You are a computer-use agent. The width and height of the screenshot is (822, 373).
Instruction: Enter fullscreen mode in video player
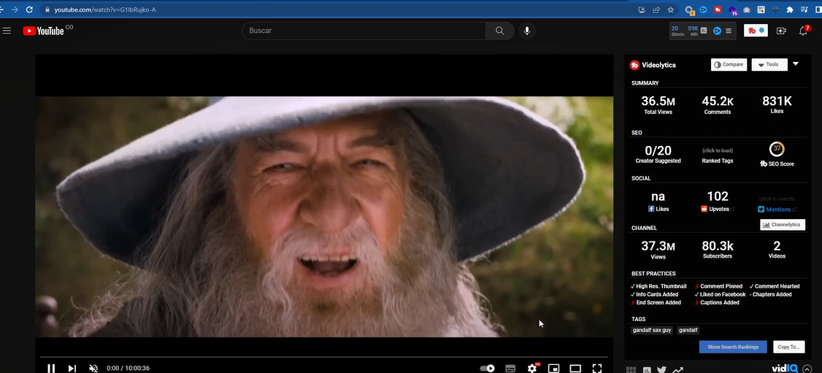pos(596,369)
